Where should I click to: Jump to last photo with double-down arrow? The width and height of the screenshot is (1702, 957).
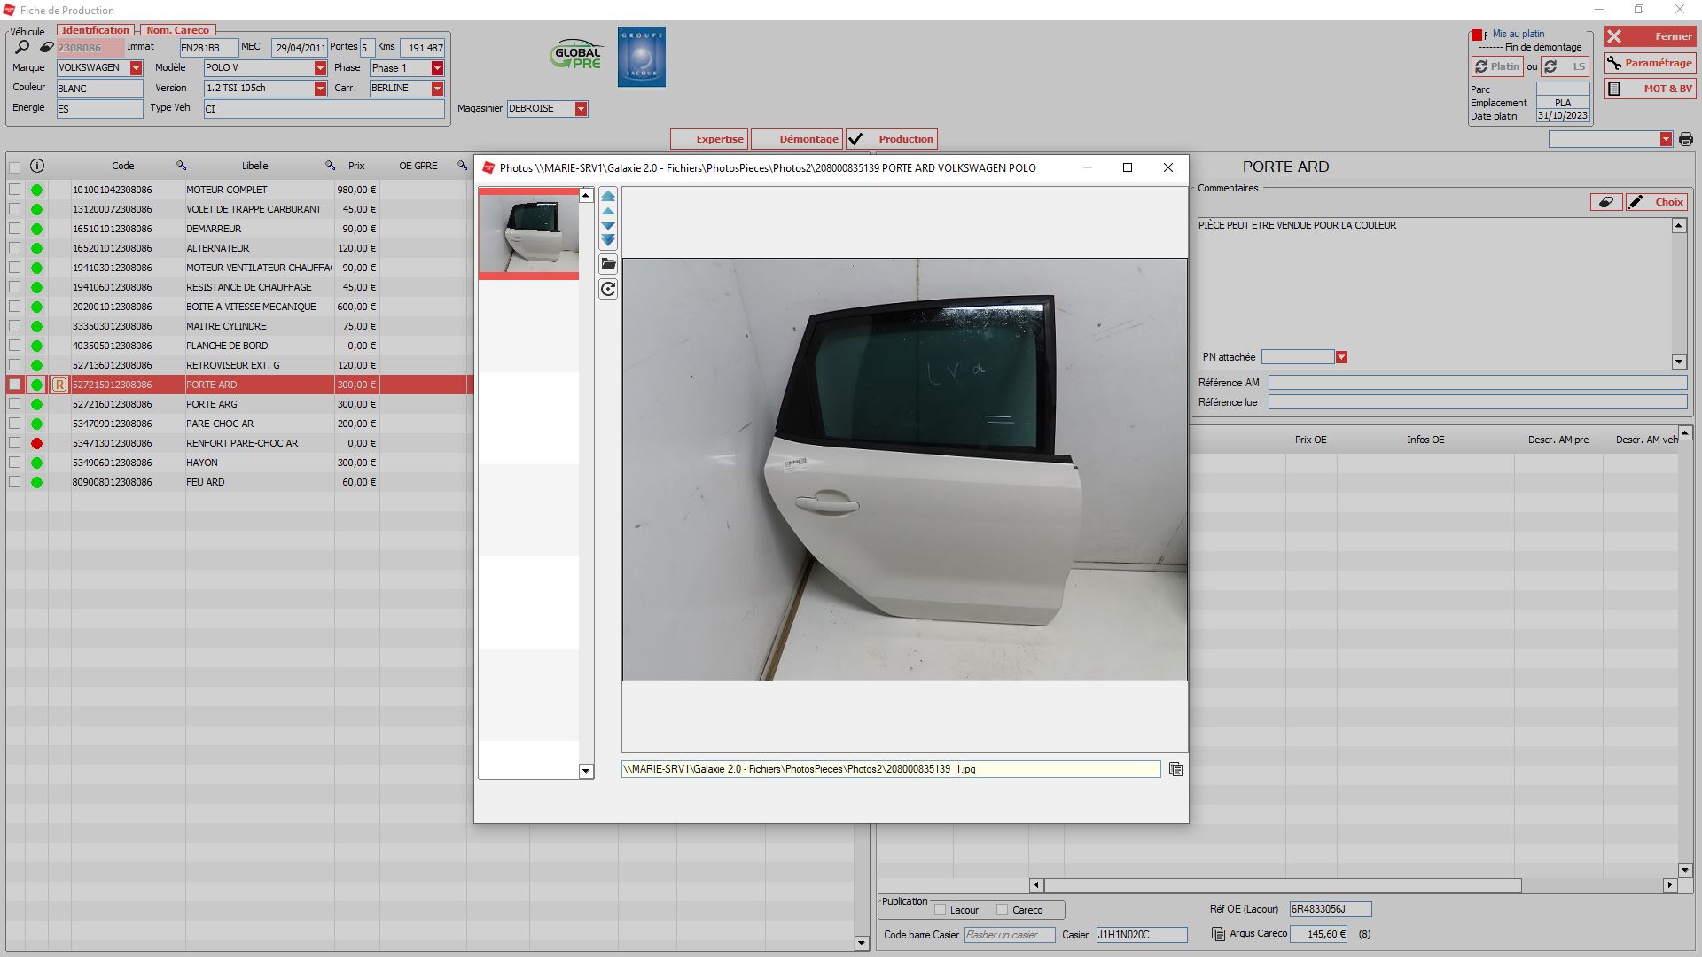(x=608, y=240)
